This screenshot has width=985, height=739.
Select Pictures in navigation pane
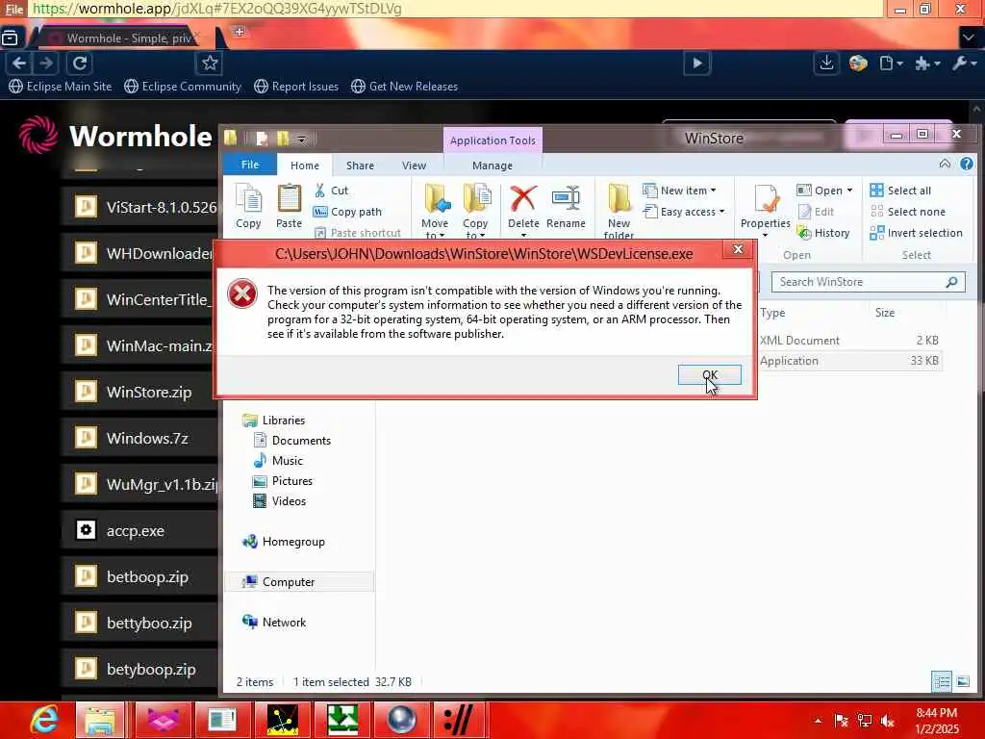(283, 481)
